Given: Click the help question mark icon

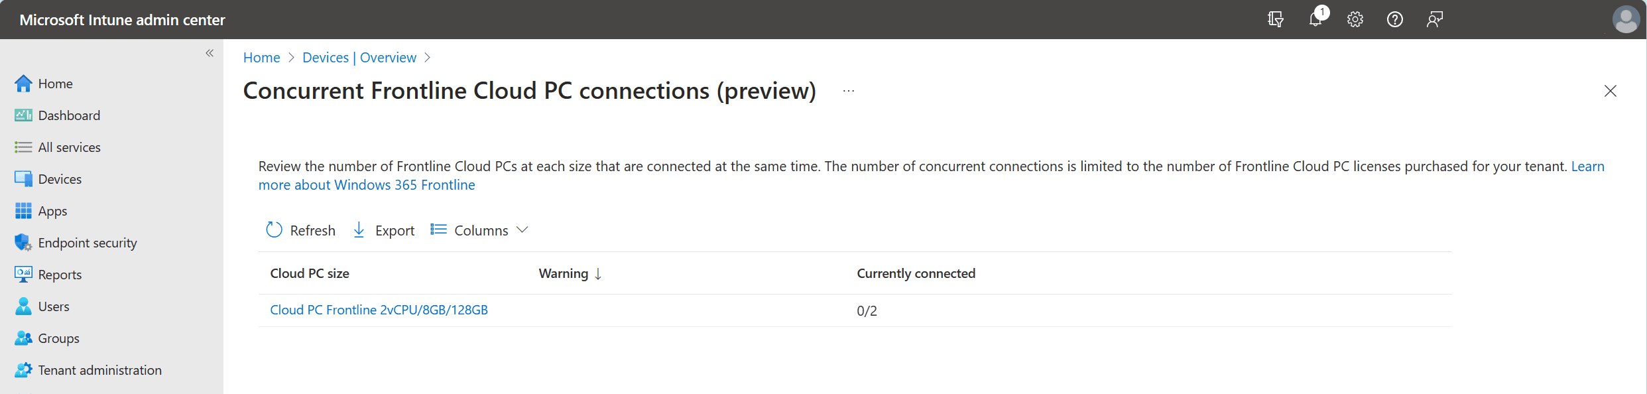Looking at the screenshot, I should (1395, 19).
